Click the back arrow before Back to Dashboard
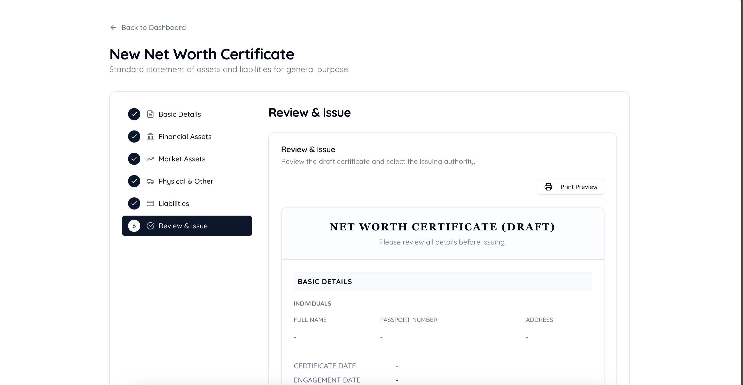The height and width of the screenshot is (385, 743). [x=113, y=27]
